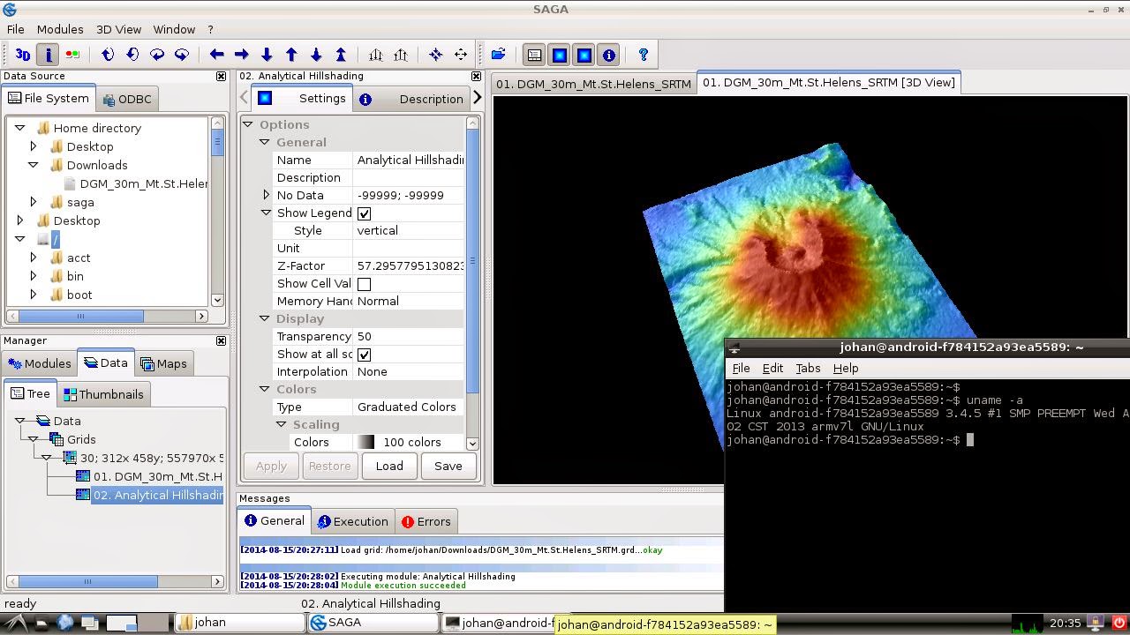Toggle the Show at all scales checkbox

pos(364,355)
